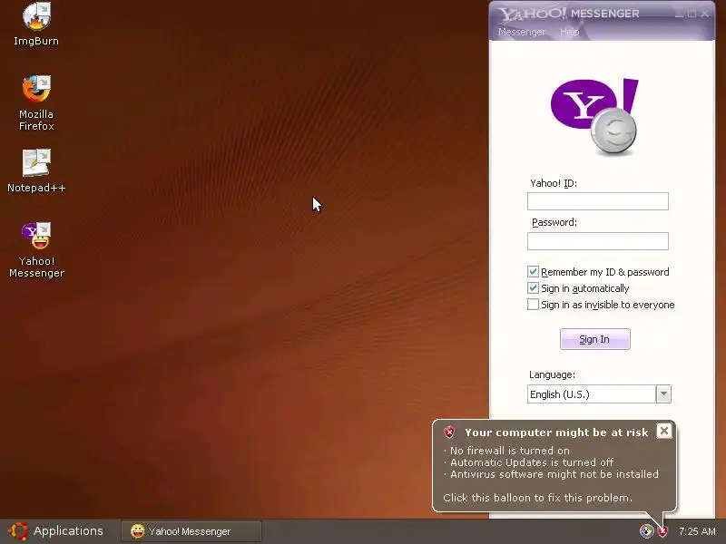This screenshot has height=544, width=726.
Task: Toggle Remember my ID & password checkbox
Action: (533, 271)
